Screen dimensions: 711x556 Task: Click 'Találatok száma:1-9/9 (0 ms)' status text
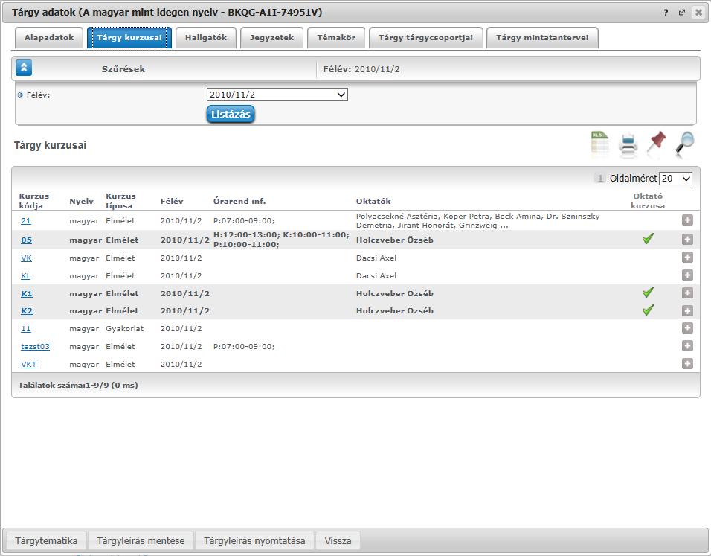[x=78, y=385]
